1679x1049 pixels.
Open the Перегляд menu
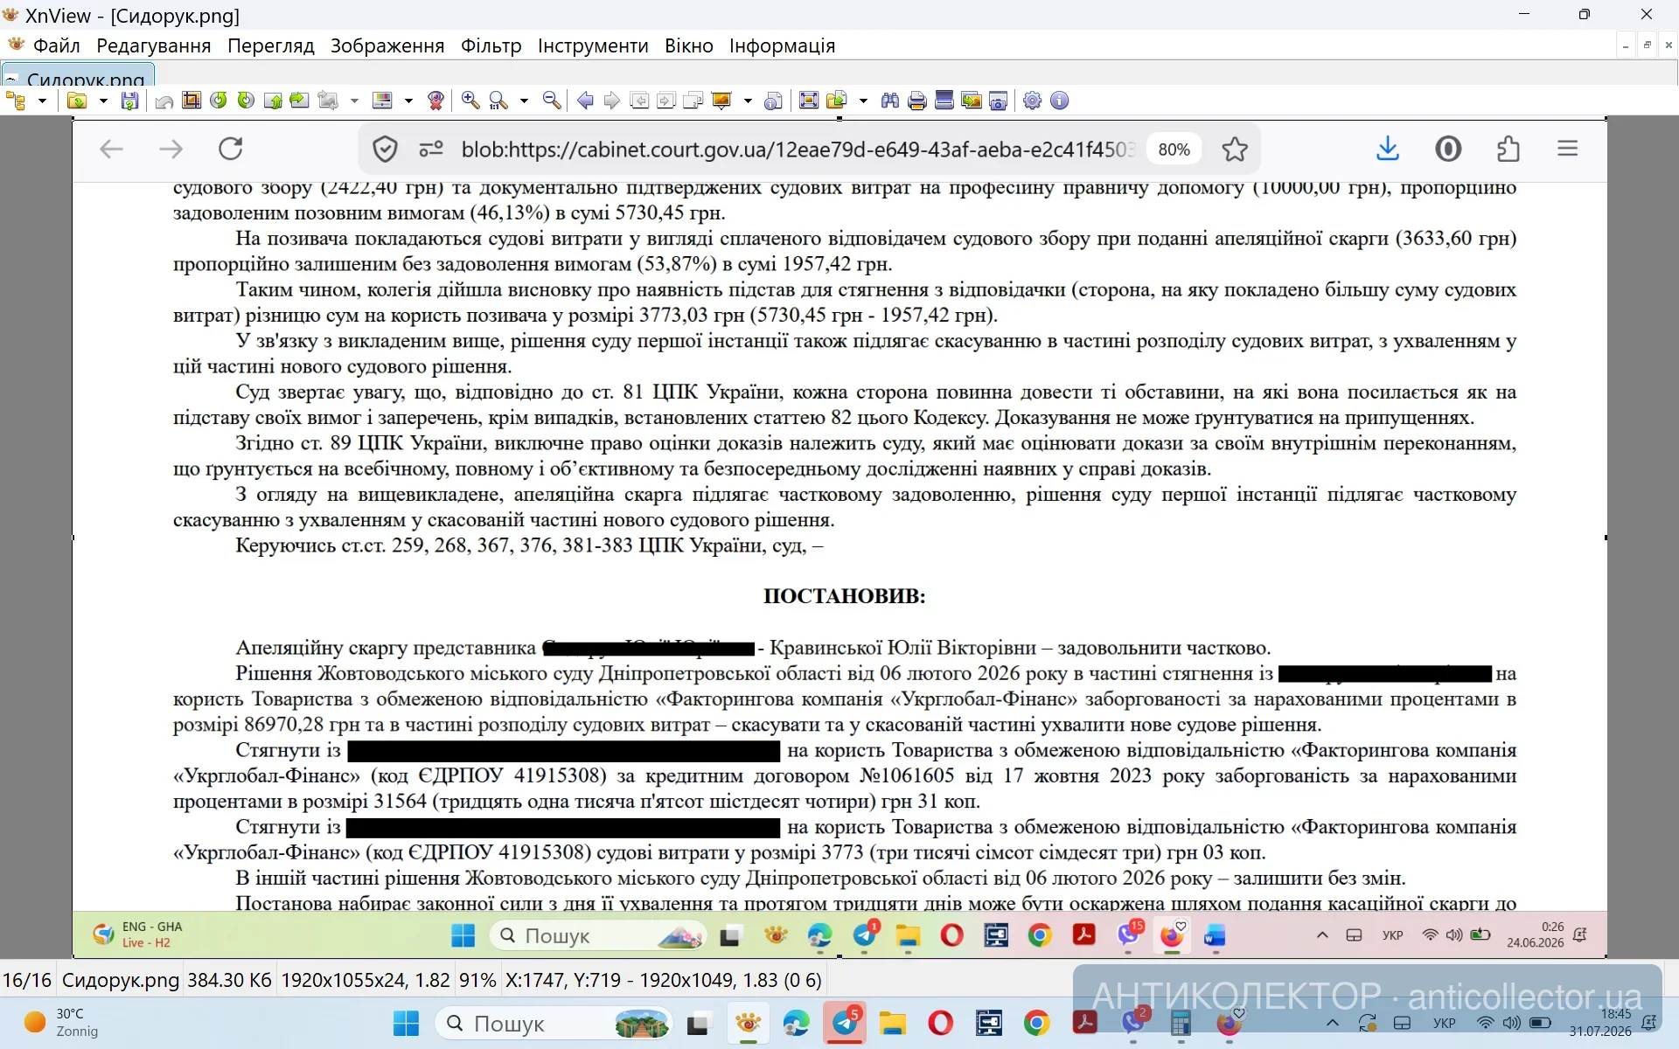click(271, 45)
